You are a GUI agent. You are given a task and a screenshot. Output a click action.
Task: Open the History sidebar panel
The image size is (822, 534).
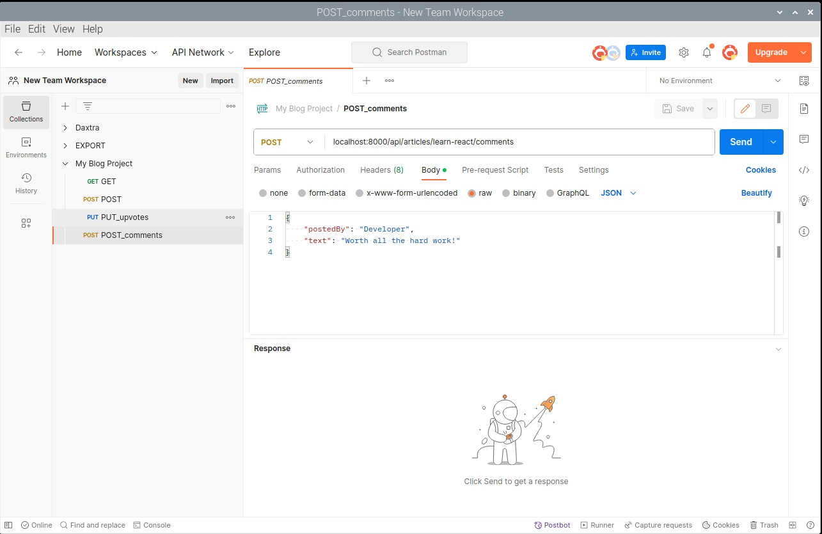[x=26, y=184]
